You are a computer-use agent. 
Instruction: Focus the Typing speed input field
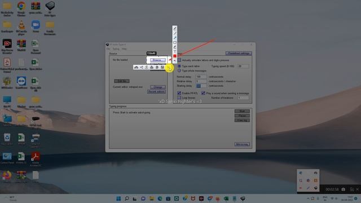point(243,66)
